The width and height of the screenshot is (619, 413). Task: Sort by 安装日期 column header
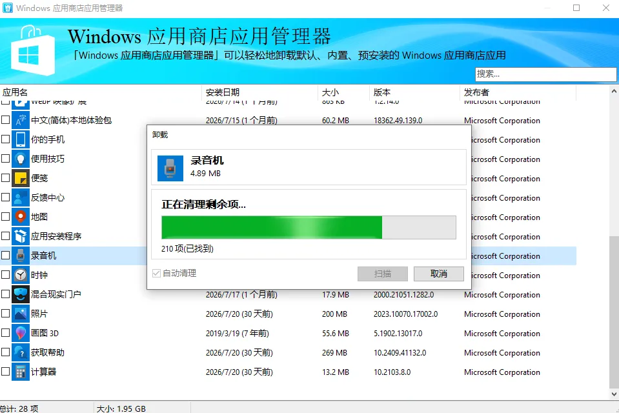(x=259, y=92)
